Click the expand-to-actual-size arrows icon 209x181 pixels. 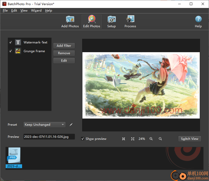pyautogui.click(x=133, y=139)
